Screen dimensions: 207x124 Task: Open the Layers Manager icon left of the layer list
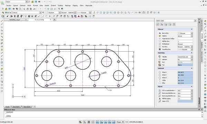pyautogui.click(x=3, y=12)
